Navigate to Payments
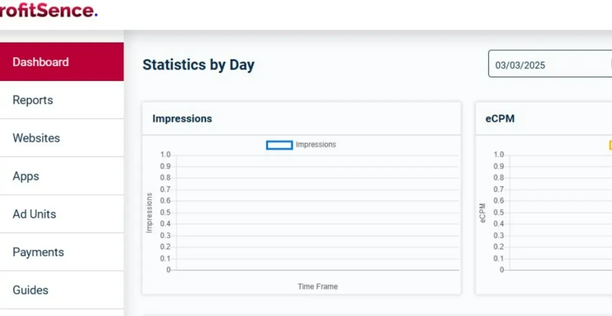This screenshot has height=316, width=612. pyautogui.click(x=62, y=252)
